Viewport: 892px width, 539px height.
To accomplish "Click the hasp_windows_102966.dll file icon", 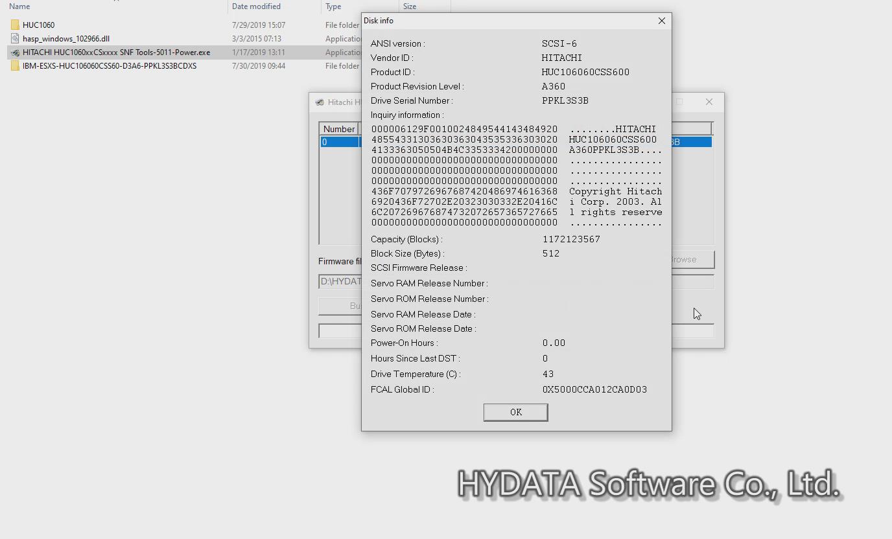I will [x=15, y=38].
